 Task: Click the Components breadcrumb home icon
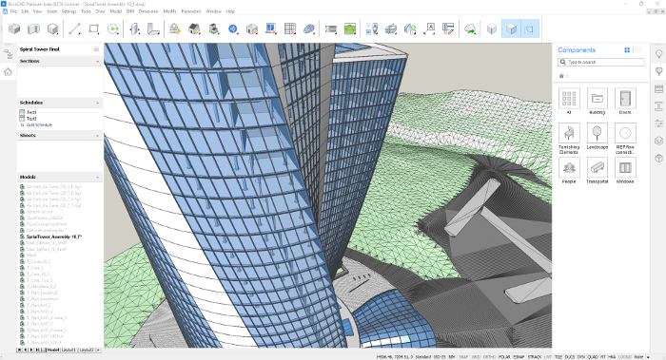561,76
